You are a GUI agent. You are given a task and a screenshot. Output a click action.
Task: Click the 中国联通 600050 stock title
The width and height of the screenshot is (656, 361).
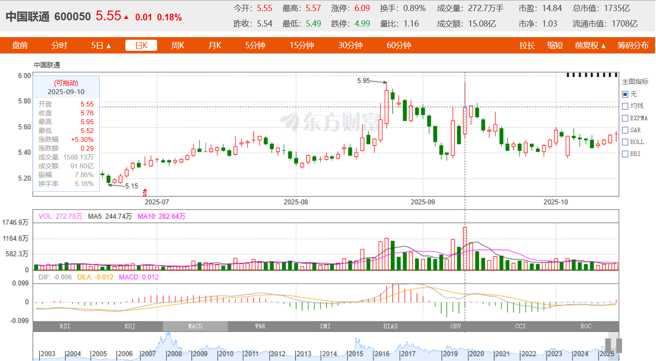tap(48, 17)
